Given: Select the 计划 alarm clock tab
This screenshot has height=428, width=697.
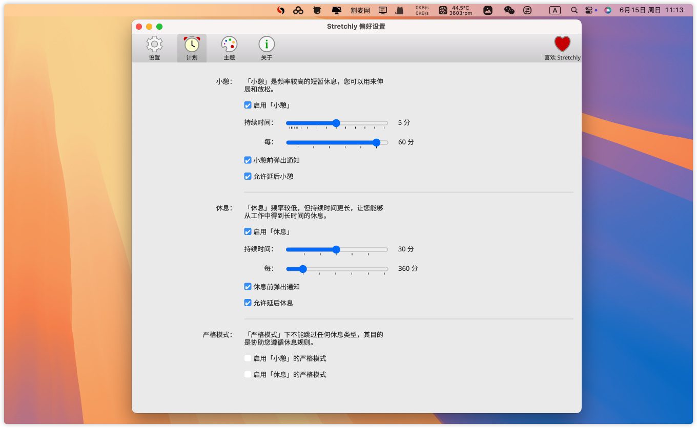Looking at the screenshot, I should pos(192,49).
